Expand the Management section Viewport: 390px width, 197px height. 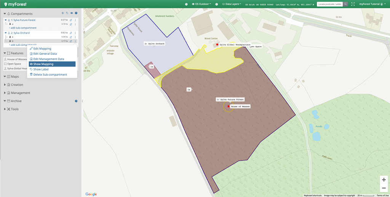click(20, 93)
